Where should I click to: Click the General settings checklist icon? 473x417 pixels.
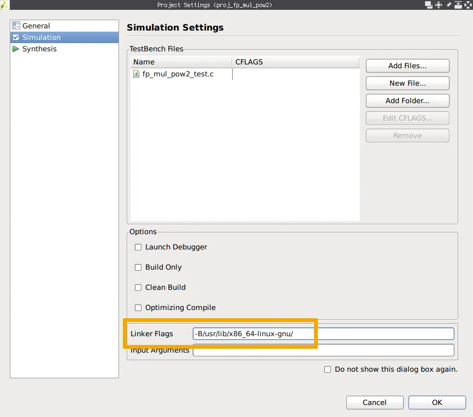tap(16, 26)
